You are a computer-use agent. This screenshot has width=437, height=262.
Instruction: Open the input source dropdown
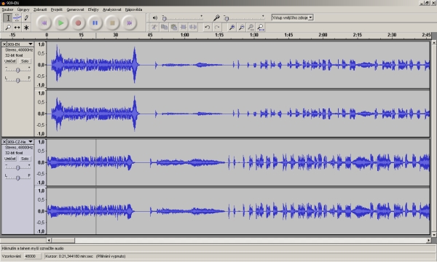click(292, 17)
